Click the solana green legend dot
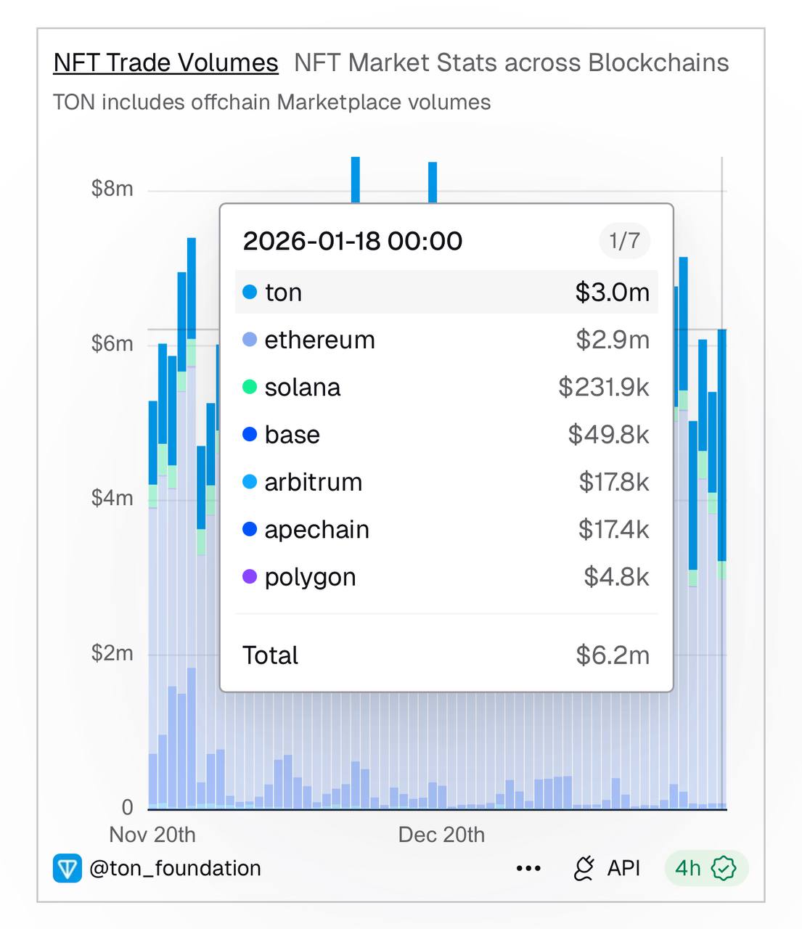Viewport: 802px width, 929px height. coord(250,387)
